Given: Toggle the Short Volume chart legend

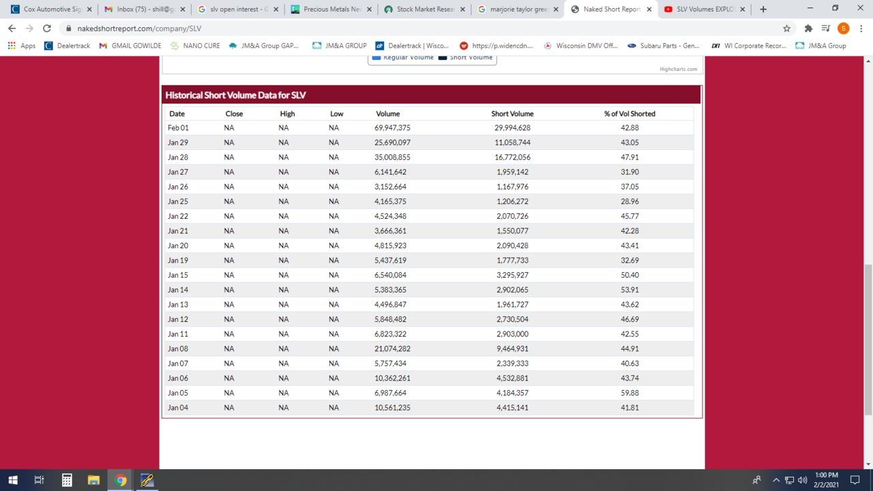Looking at the screenshot, I should click(465, 57).
